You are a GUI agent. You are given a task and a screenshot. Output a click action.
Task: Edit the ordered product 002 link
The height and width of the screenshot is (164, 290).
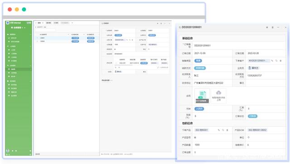coord(218,130)
